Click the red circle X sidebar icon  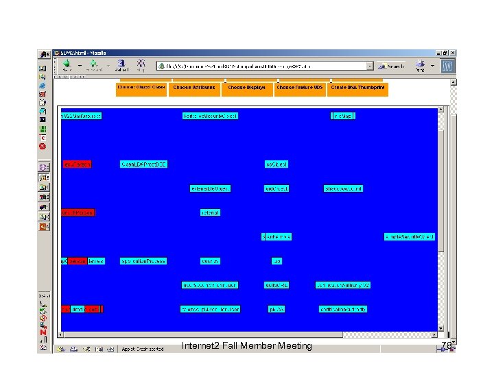pos(43,147)
